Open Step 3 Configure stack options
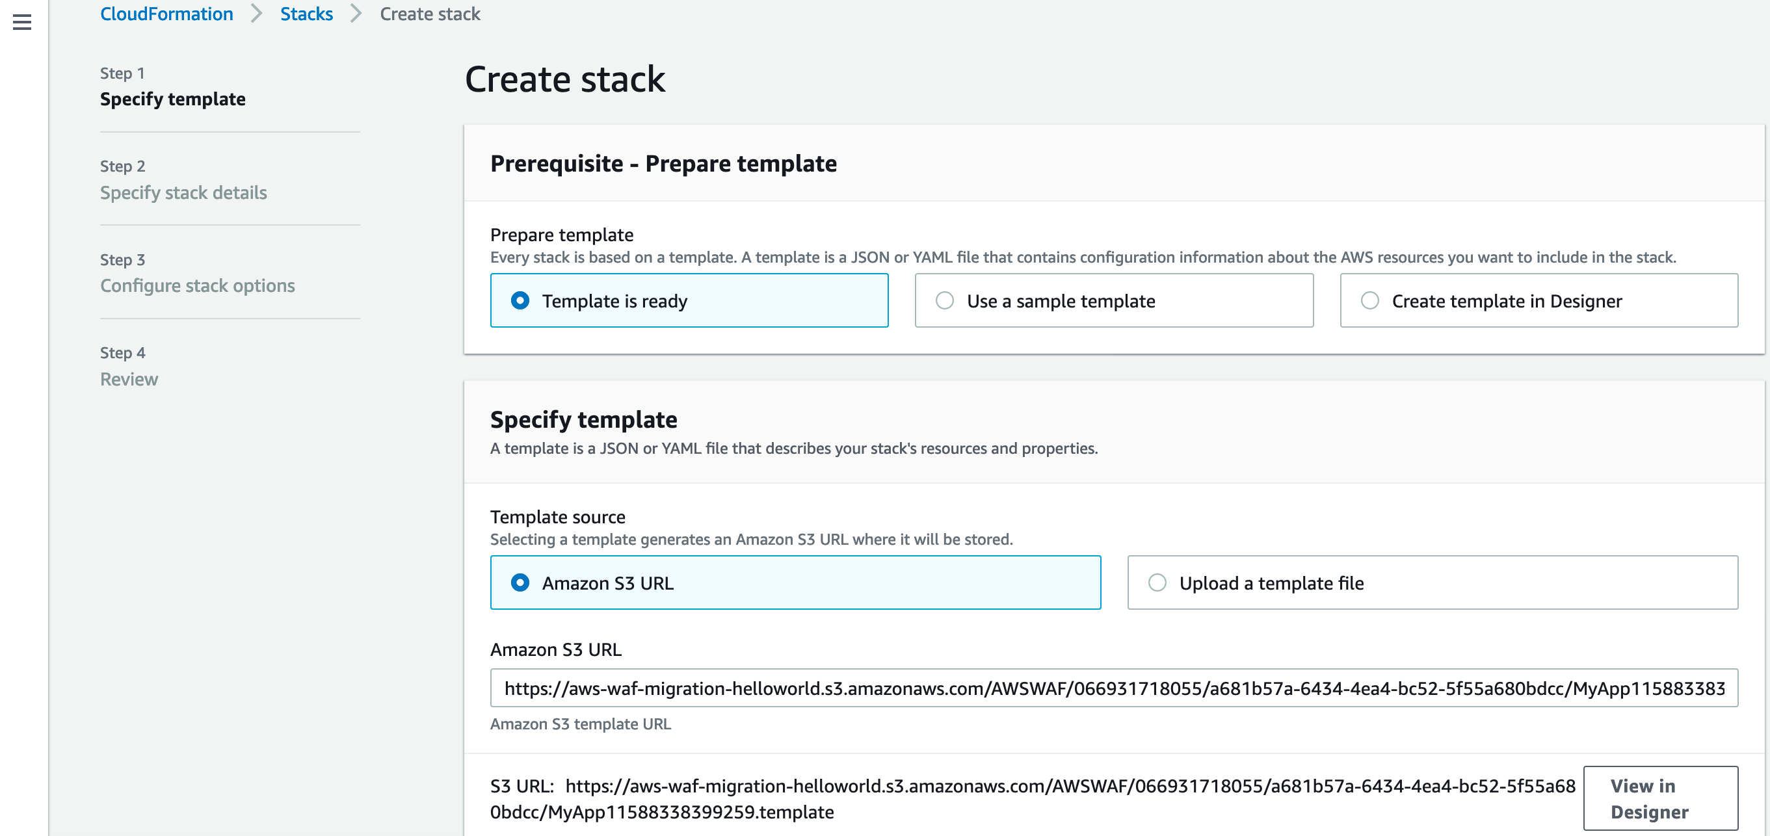Image resolution: width=1770 pixels, height=836 pixels. point(197,285)
